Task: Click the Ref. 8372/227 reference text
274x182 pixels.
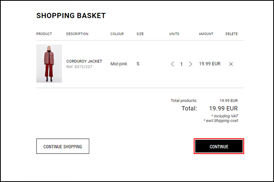Action: tap(79, 67)
